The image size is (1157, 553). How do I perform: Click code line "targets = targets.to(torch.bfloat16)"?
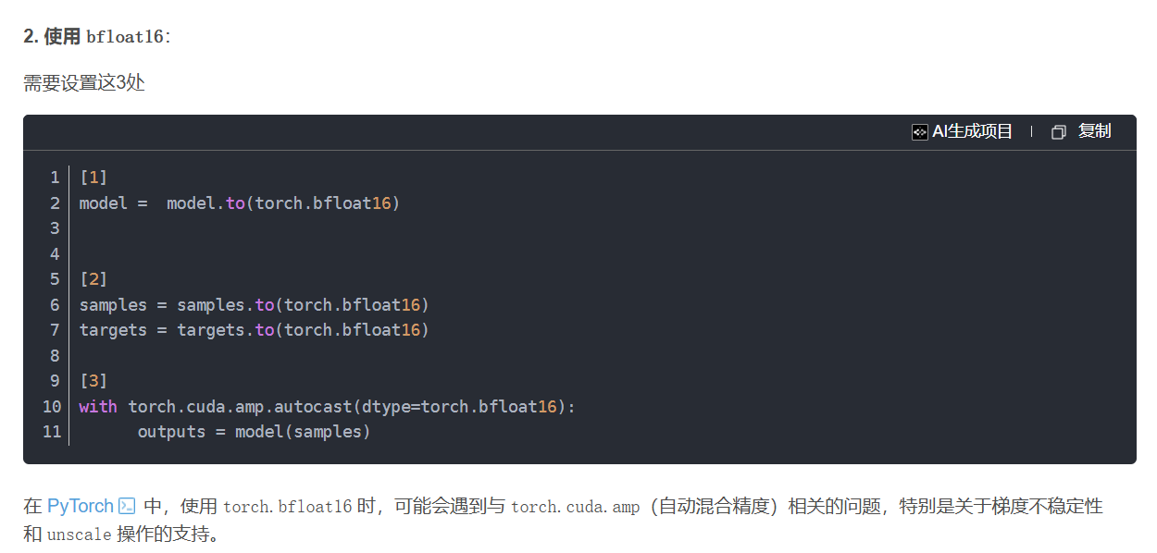point(255,329)
